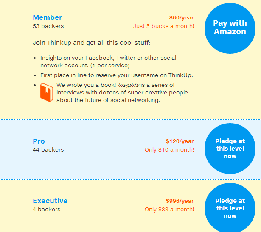The image size is (261, 232).
Task: Click the Pay with Amazon button
Action: pyautogui.click(x=230, y=28)
